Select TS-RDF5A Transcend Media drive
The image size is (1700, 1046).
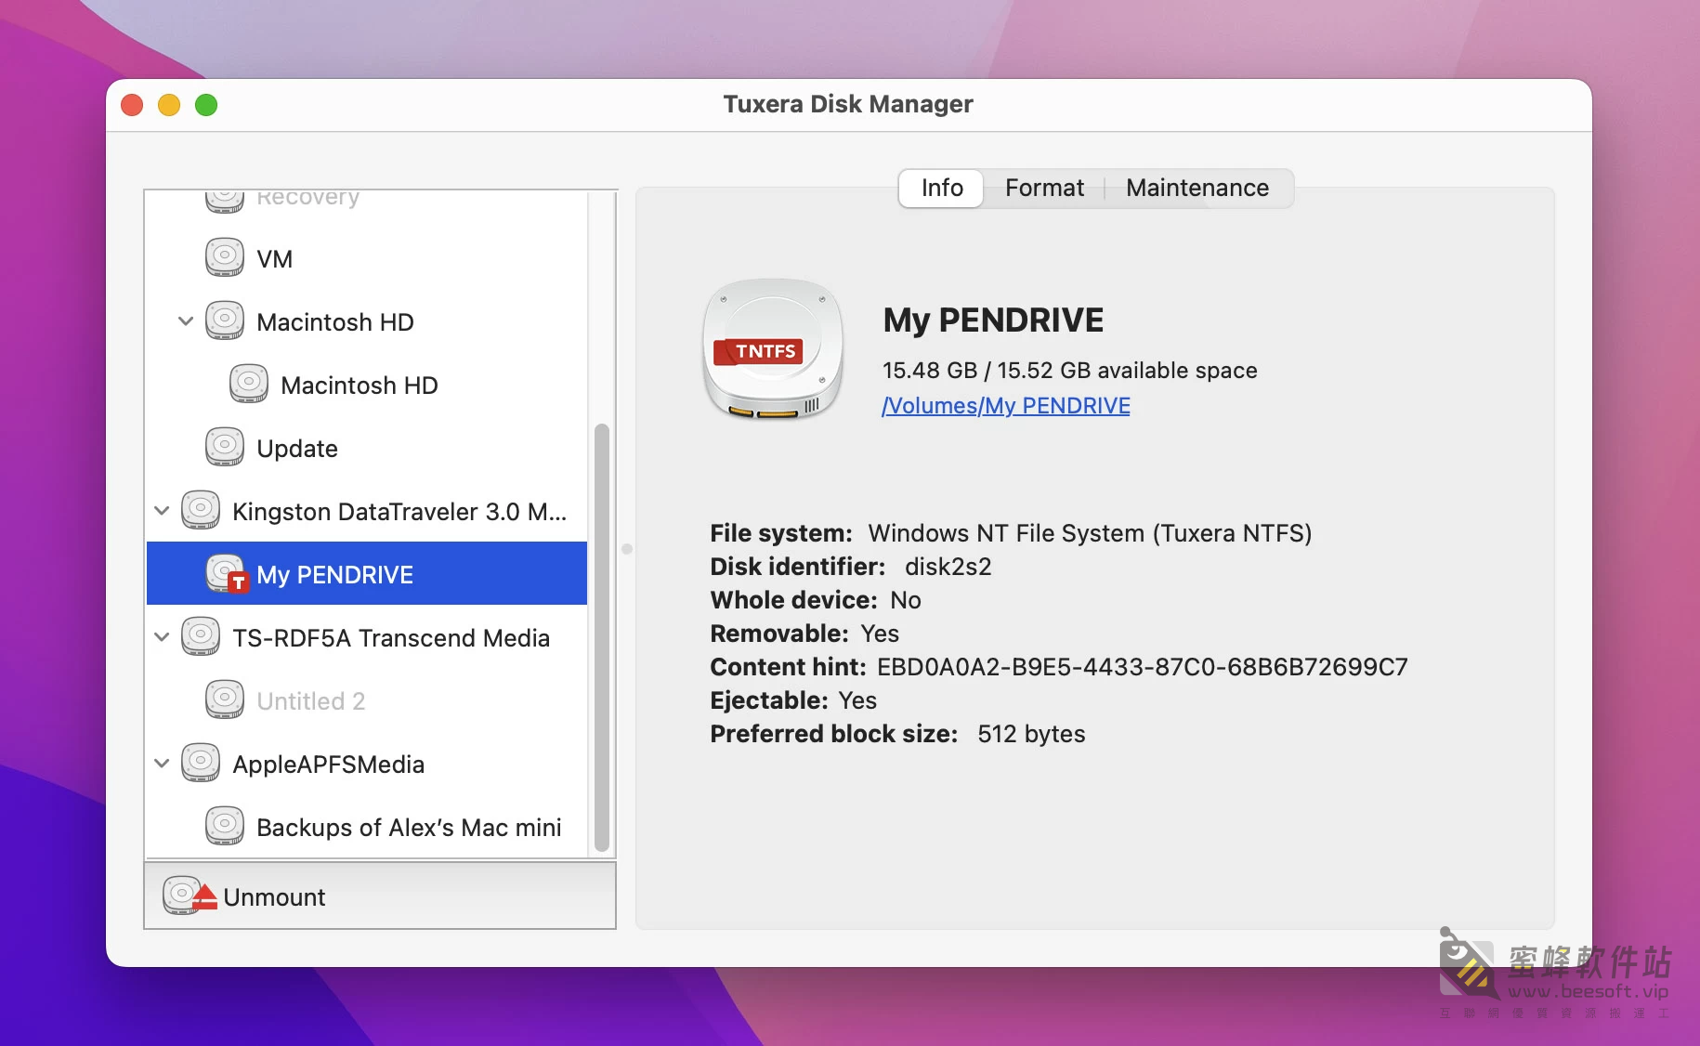[367, 637]
